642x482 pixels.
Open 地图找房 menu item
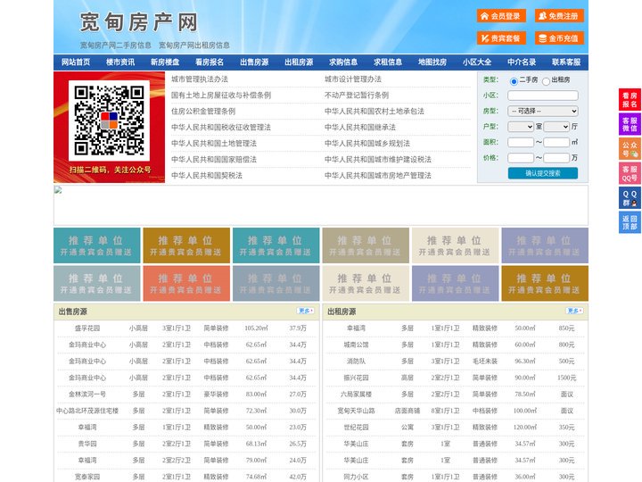[x=432, y=62]
